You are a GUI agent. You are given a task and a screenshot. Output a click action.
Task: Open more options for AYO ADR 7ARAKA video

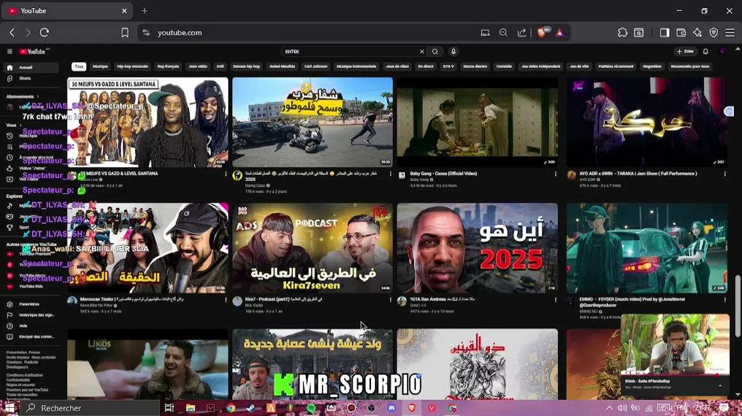[x=725, y=174]
